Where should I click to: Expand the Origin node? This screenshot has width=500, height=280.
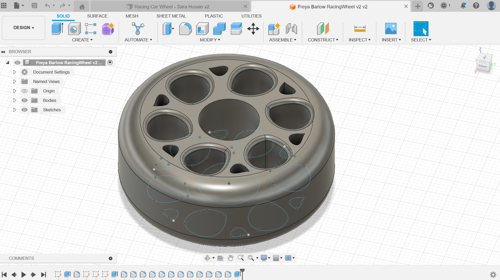15,91
